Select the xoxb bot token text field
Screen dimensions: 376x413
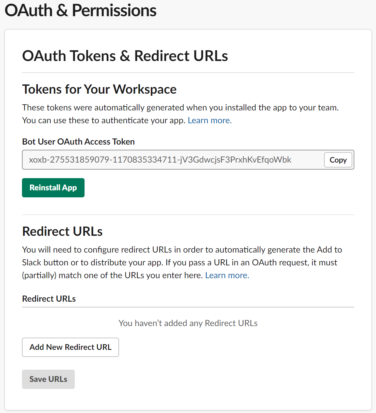[172, 160]
